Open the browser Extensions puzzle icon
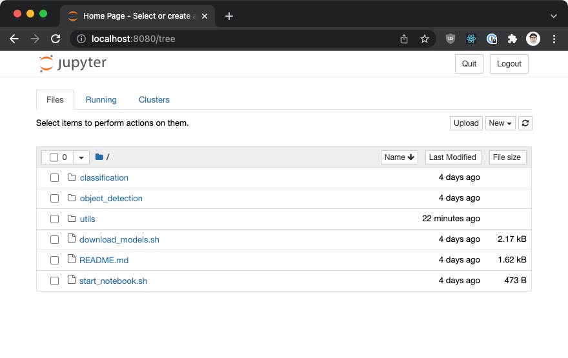The height and width of the screenshot is (358, 568). coord(512,39)
